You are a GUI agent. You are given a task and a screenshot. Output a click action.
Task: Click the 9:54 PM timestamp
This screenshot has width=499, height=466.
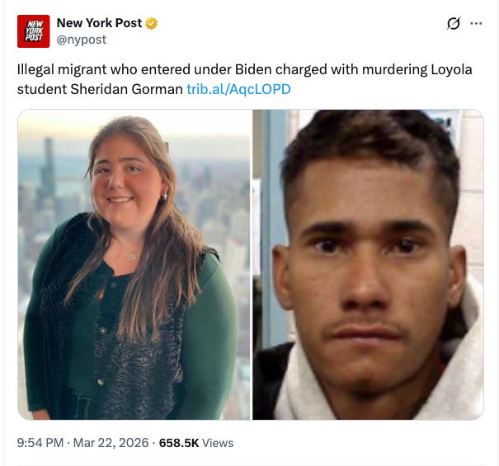click(40, 443)
